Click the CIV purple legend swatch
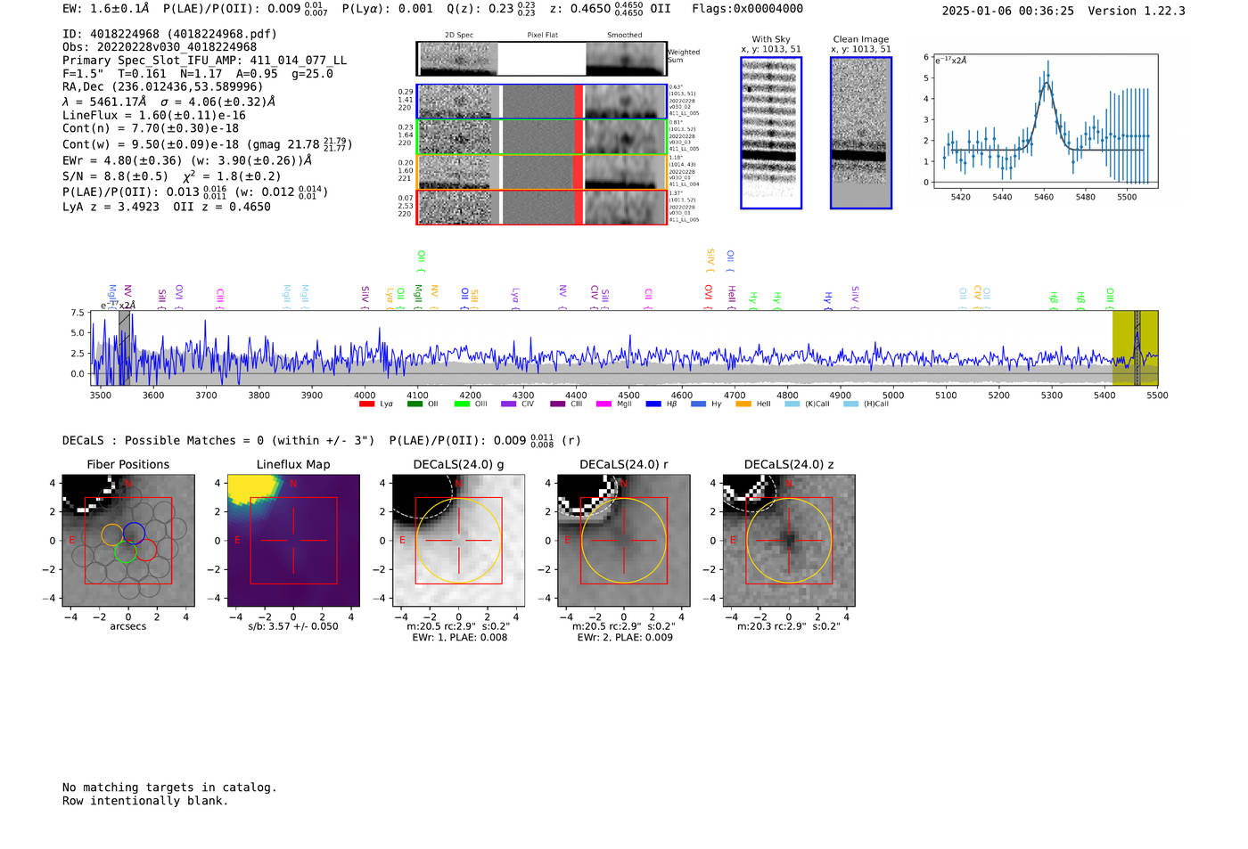The image size is (1248, 849). pyautogui.click(x=508, y=404)
